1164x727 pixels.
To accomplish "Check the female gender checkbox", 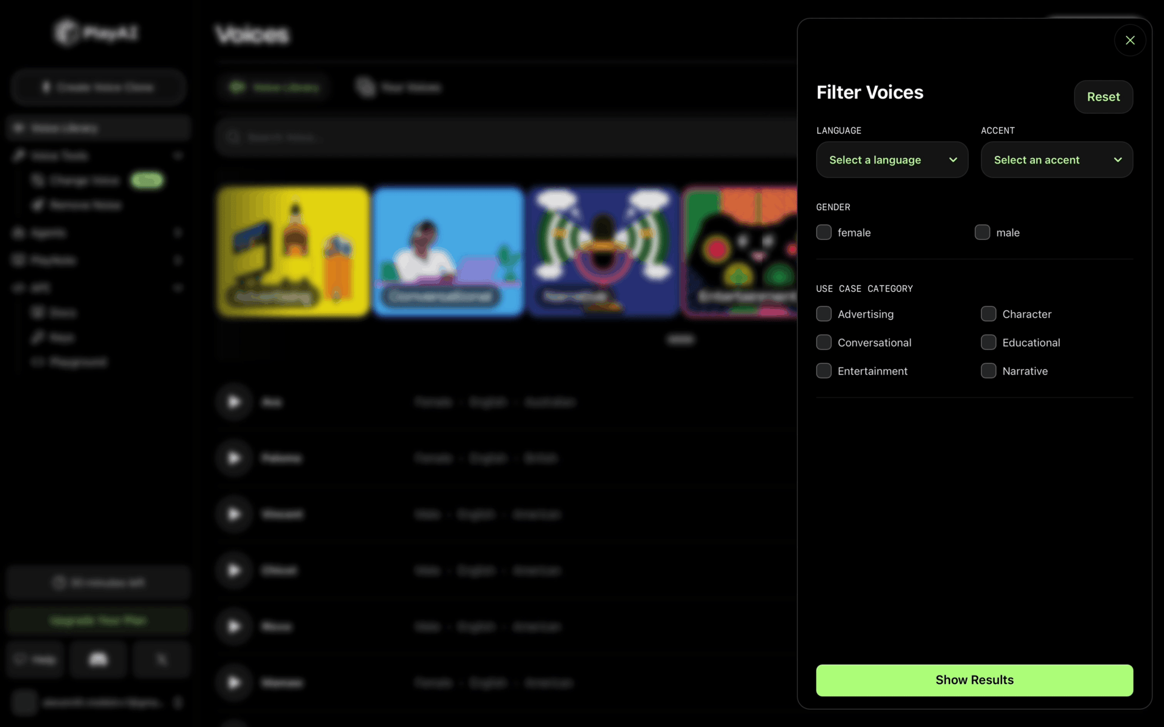I will pos(824,233).
